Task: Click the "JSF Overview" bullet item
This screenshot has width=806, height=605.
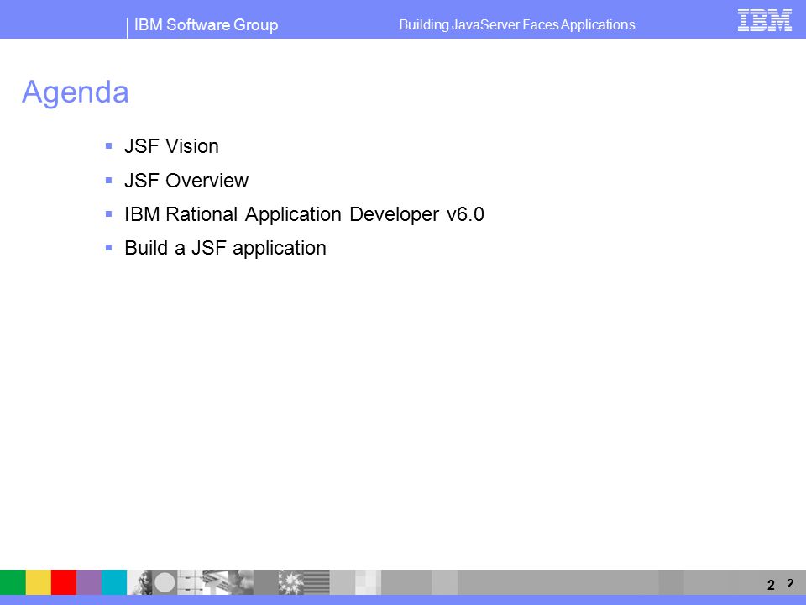Action: tap(186, 181)
